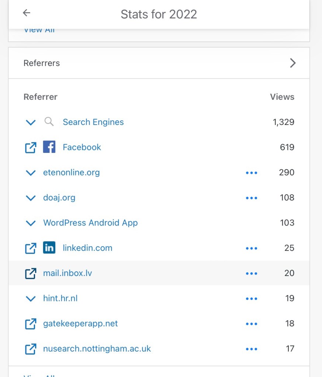Image resolution: width=322 pixels, height=377 pixels.
Task: Open external link icon for gatekeeperapp.net
Action: pyautogui.click(x=31, y=324)
